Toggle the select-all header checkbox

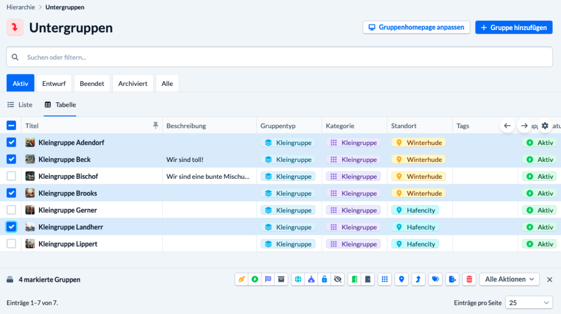[x=11, y=125]
